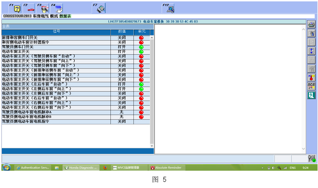Switch to MVCI taskbar window
This screenshot has width=318, height=188.
click(x=129, y=167)
